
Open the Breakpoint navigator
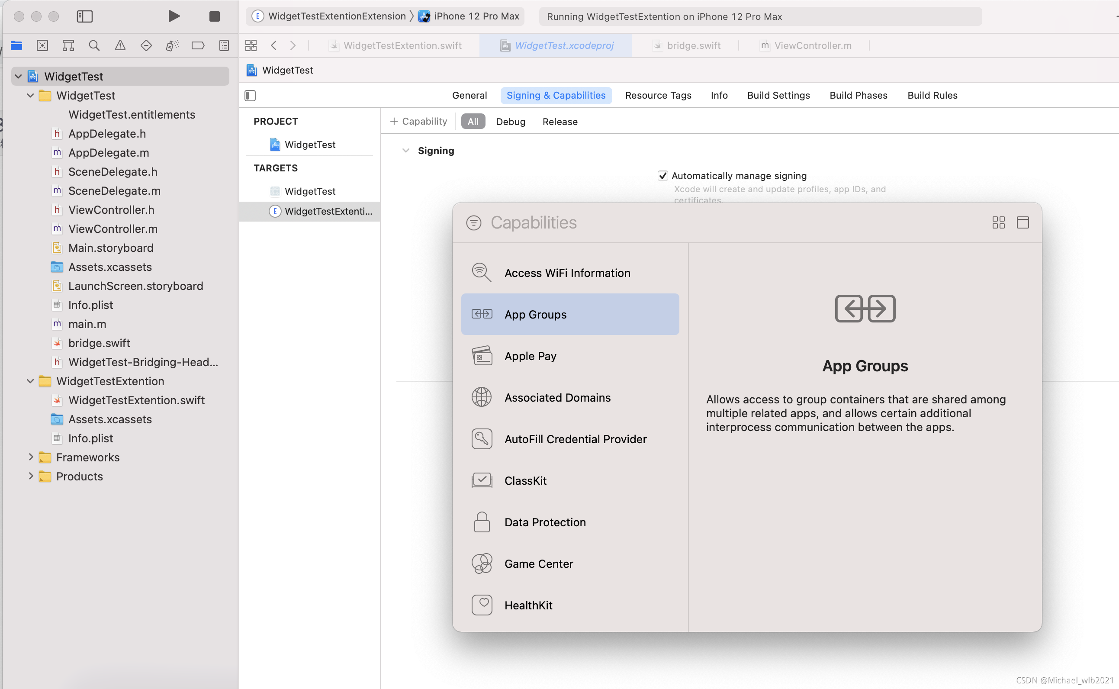pyautogui.click(x=198, y=45)
